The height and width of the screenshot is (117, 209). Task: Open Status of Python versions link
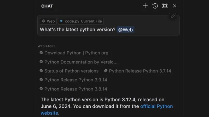(x=71, y=71)
